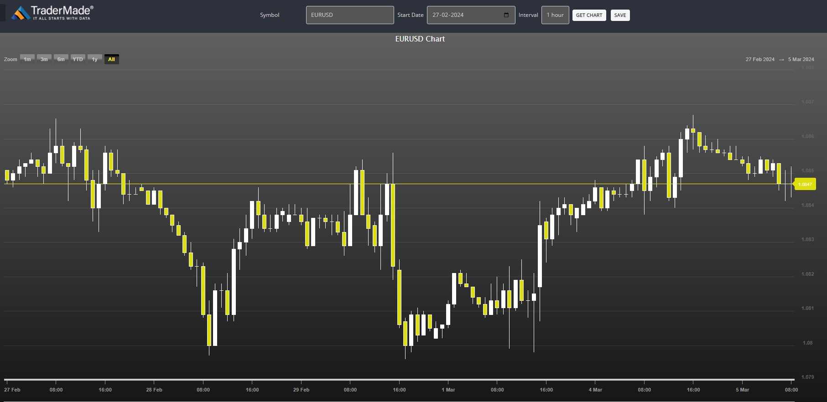Click the Zoom label beside range buttons
Screen dimensions: 827x402
[10, 59]
